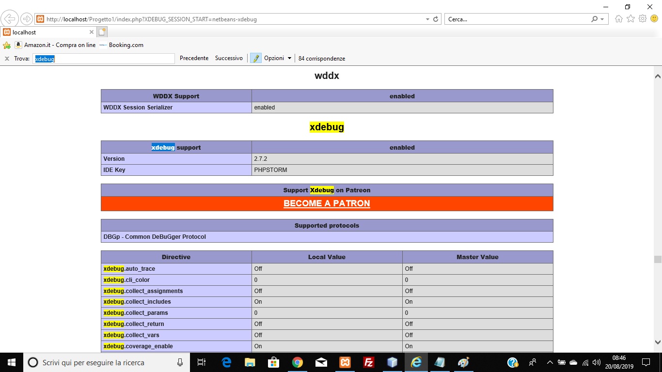
Task: Open the Opzioni dropdown in find bar
Action: pos(278,58)
